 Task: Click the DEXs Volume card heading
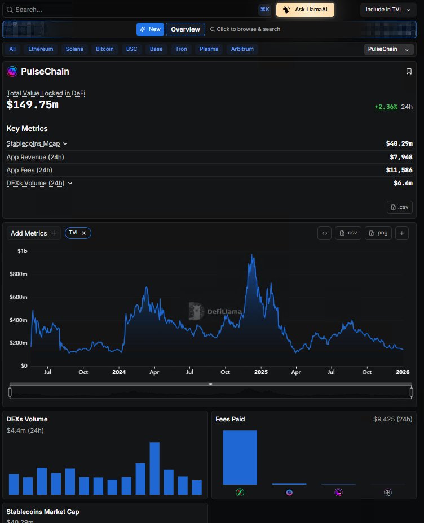click(x=27, y=419)
